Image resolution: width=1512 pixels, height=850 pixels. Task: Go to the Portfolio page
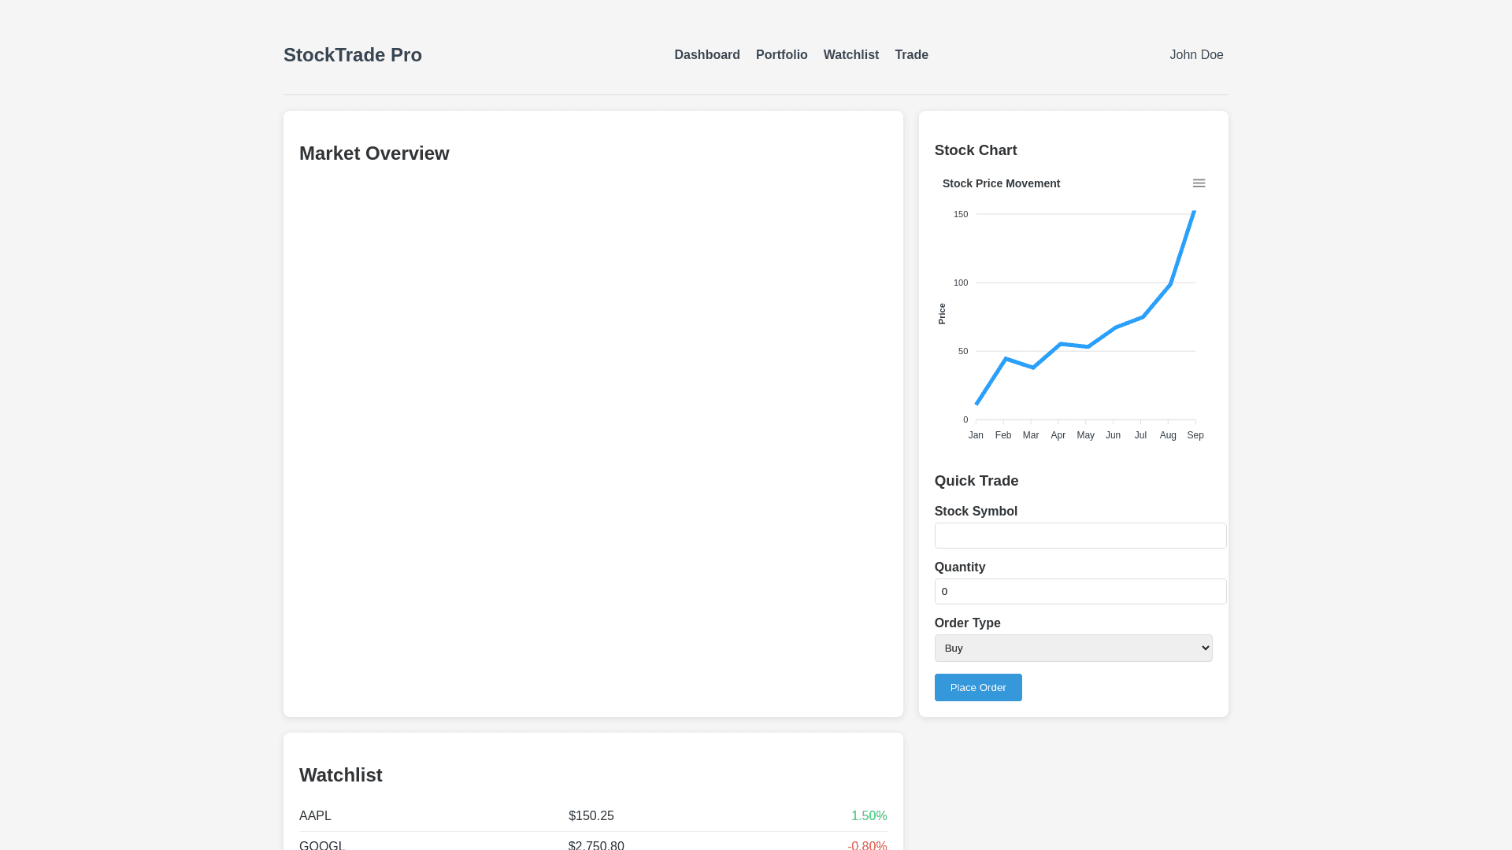(781, 55)
